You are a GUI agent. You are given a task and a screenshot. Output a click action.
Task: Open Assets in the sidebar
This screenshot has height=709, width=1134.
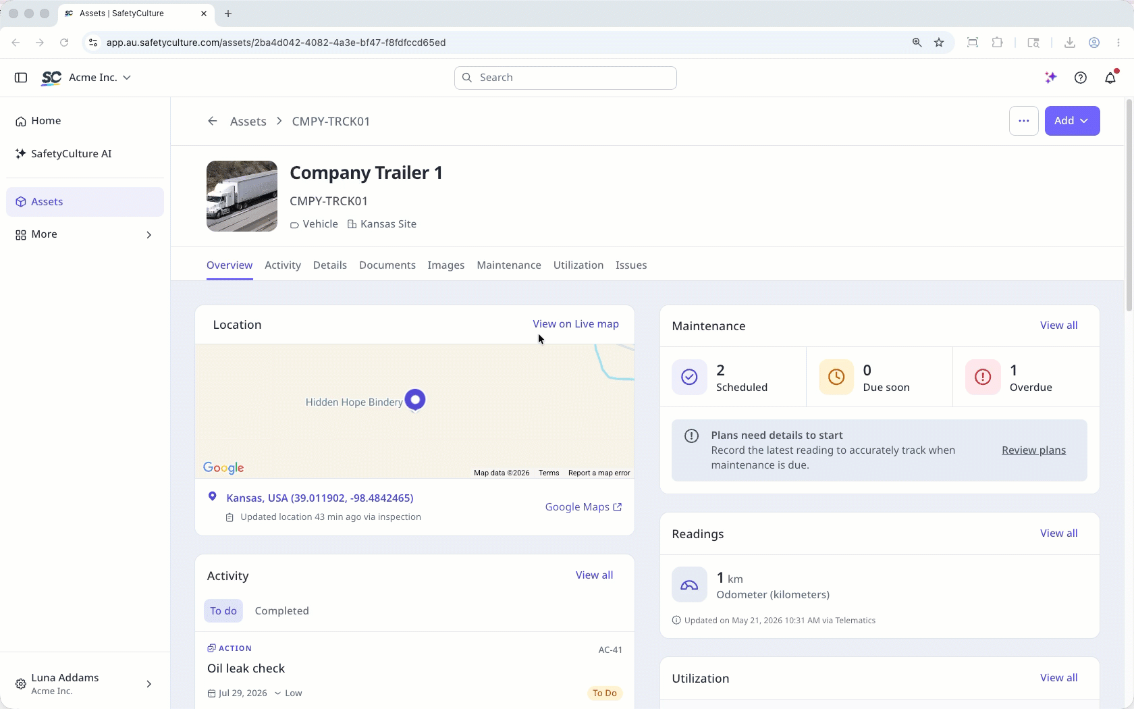(85, 202)
